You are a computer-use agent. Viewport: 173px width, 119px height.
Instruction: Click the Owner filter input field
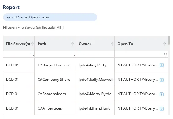pos(95,54)
